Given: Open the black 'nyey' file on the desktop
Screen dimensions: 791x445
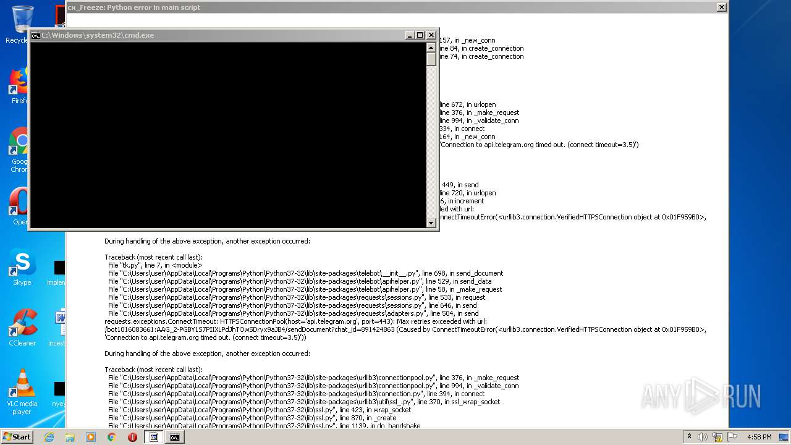Looking at the screenshot, I should (59, 393).
